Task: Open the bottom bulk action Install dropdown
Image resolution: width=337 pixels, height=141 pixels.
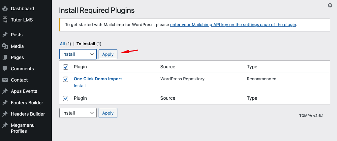Action: pos(78,113)
